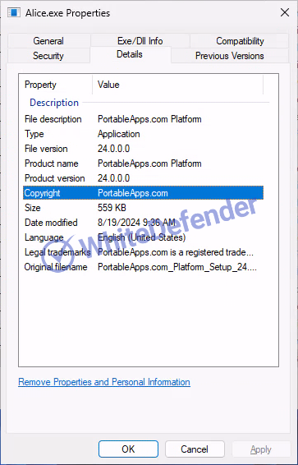Open Remove Properties and Personal Information link
298x465 pixels.
104,382
